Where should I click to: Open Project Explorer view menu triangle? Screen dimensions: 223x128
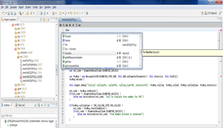point(51,18)
